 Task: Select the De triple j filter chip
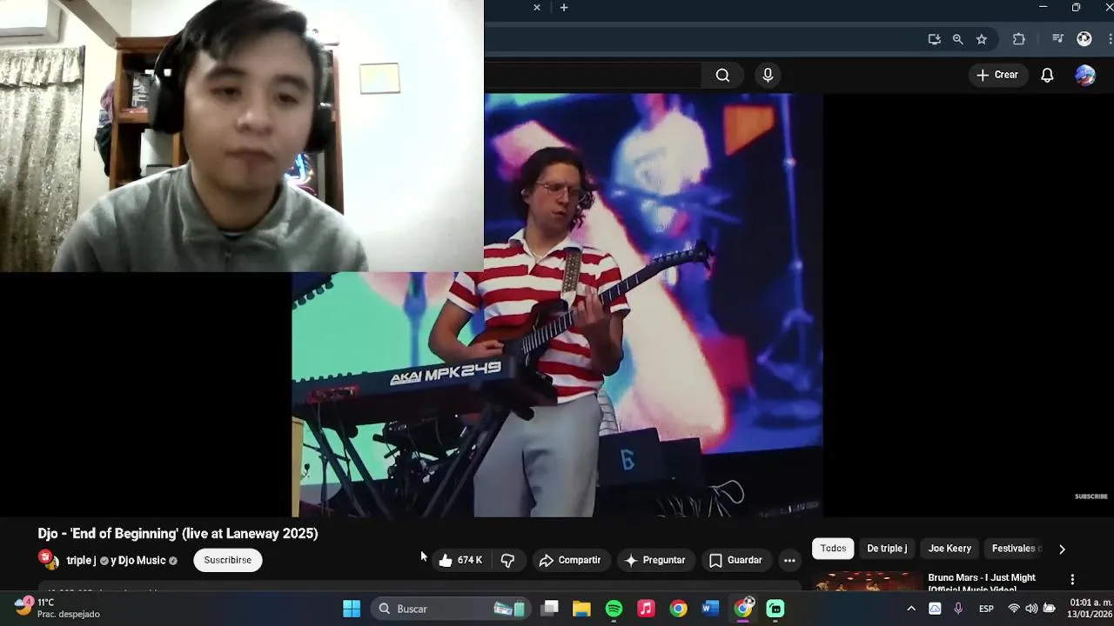(887, 549)
